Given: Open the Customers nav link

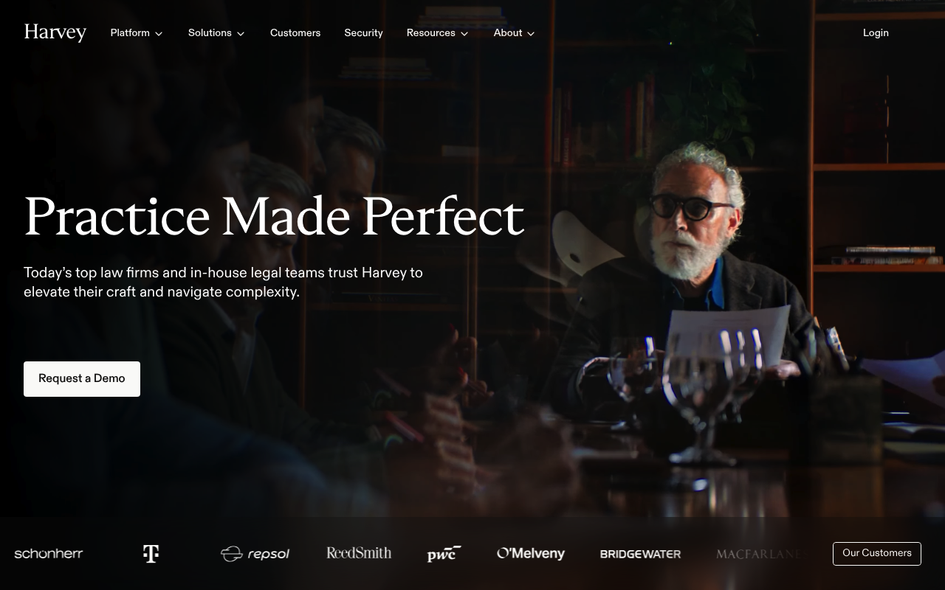Looking at the screenshot, I should (x=295, y=33).
